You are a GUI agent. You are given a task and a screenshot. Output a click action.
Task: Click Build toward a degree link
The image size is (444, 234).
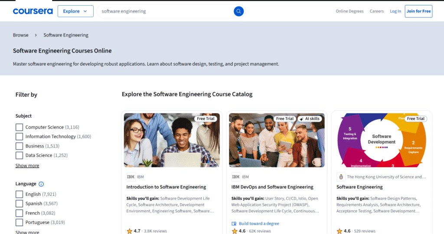click(x=259, y=224)
